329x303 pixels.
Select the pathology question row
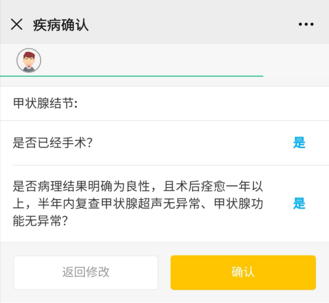click(x=164, y=204)
